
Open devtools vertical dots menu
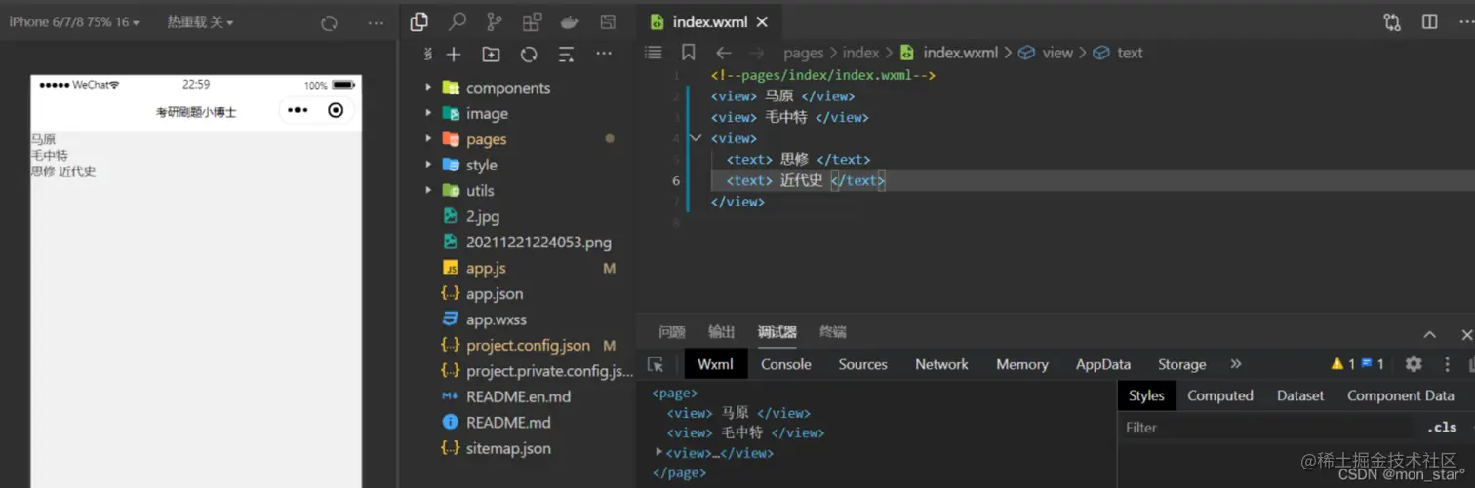[x=1448, y=364]
